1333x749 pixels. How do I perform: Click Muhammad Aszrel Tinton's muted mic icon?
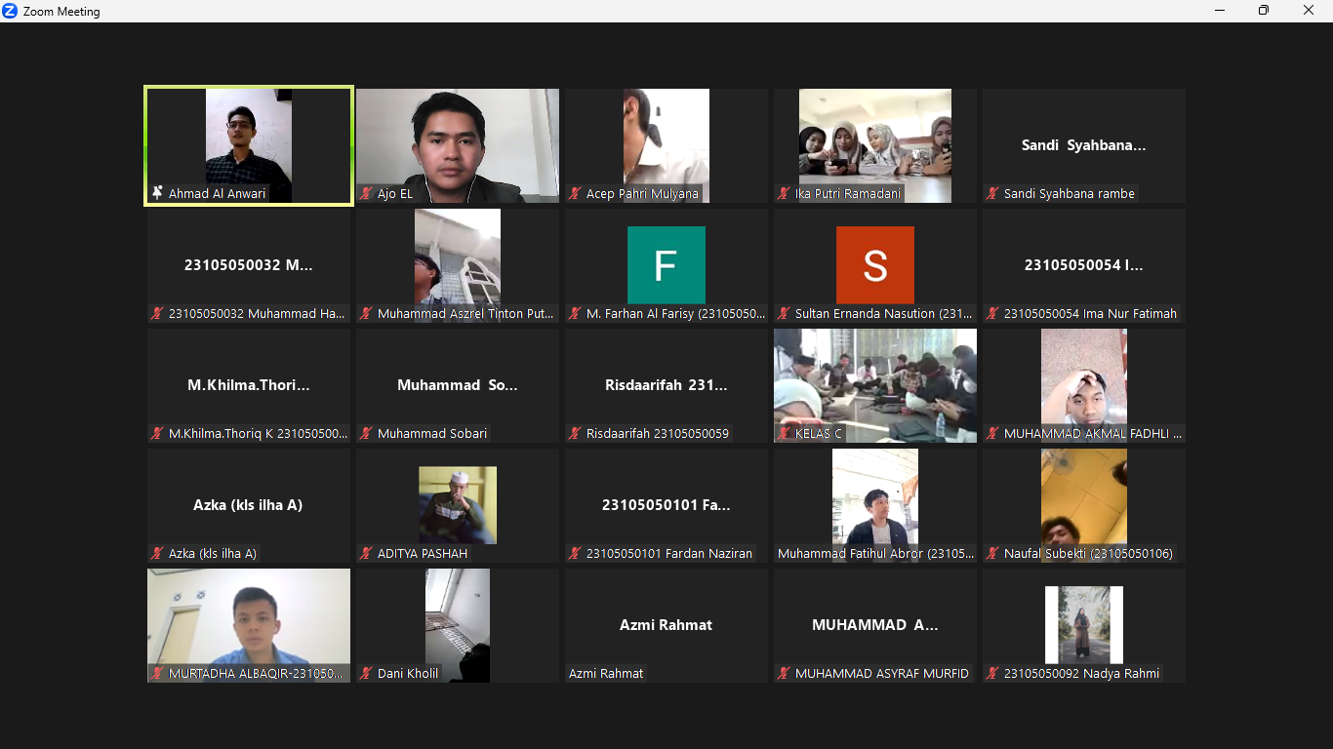pos(367,313)
